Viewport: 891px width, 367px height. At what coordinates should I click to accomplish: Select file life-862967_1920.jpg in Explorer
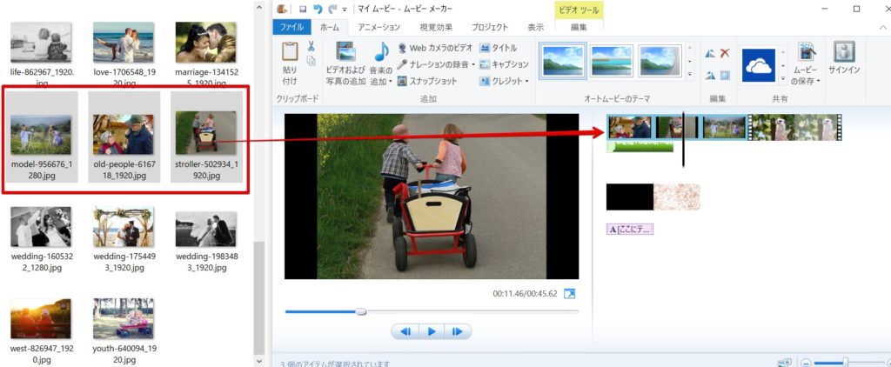click(x=42, y=54)
